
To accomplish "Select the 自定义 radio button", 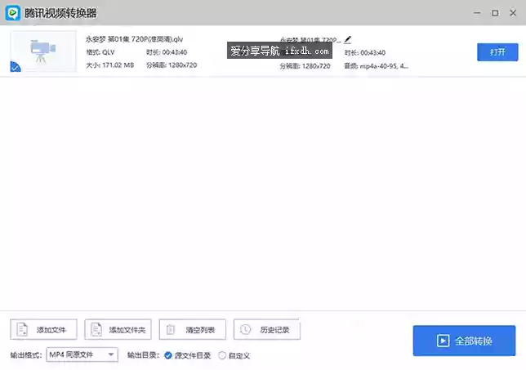I will (221, 355).
